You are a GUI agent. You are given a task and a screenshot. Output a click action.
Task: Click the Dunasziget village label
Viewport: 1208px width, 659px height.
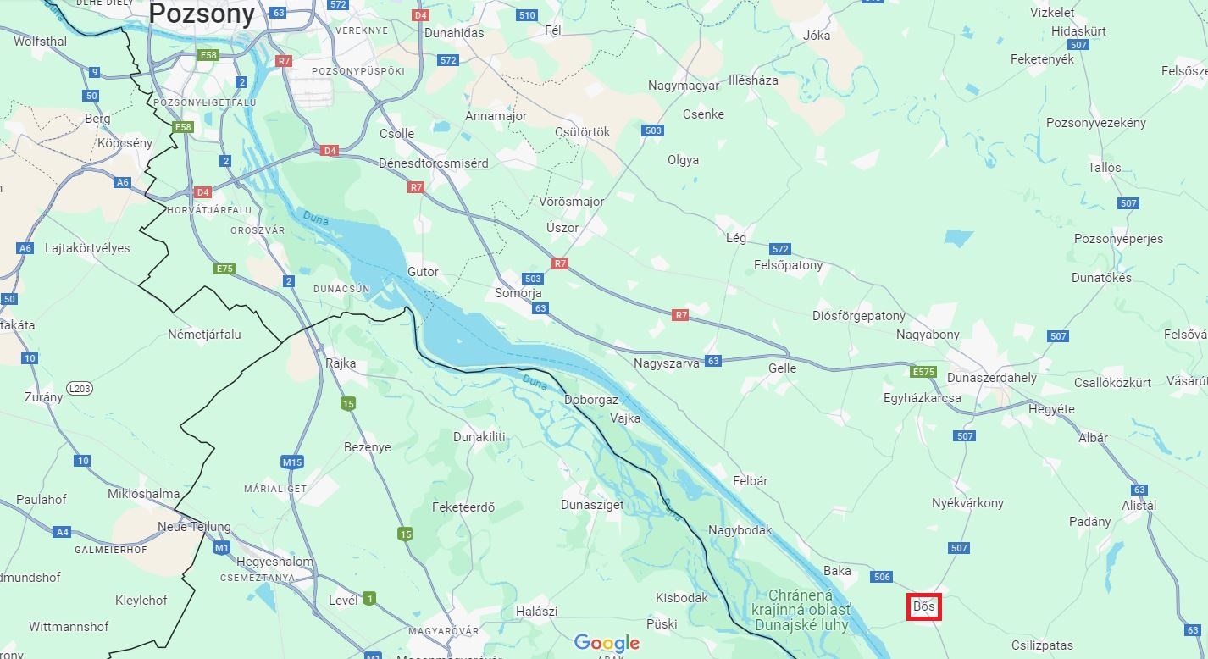[592, 505]
